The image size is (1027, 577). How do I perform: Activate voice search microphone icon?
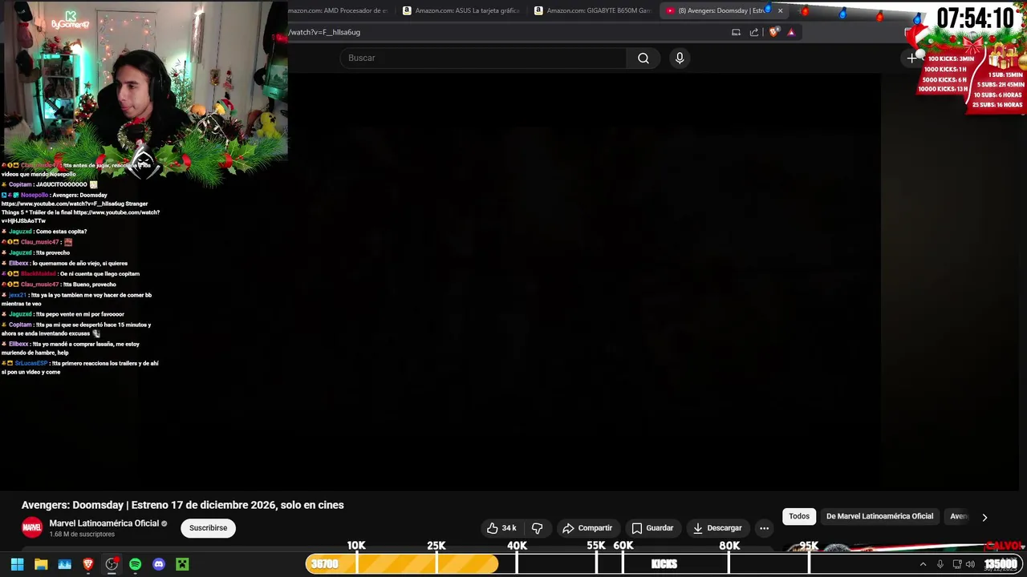pos(680,58)
